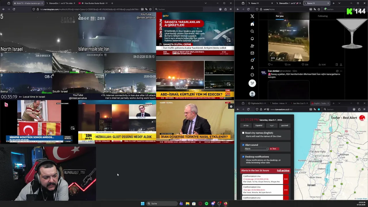Viewport: 368px width, 207px height.
Task: Reply to the video post with 4 replies
Action: pyautogui.click(x=270, y=64)
